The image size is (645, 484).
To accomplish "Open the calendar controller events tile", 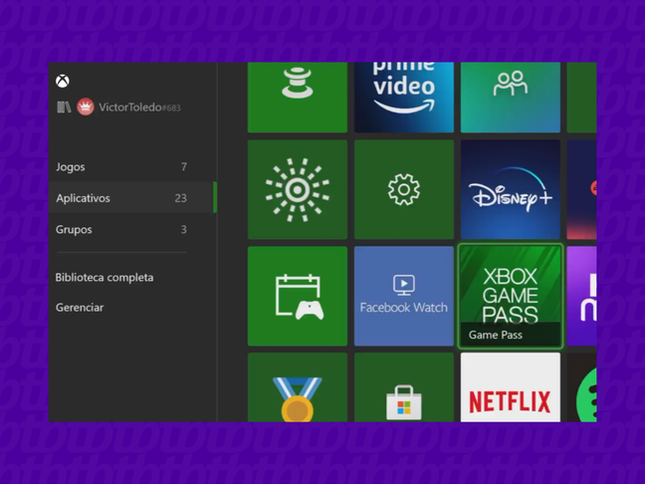I will point(298,296).
